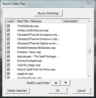
Task: Click the scrollbar down arrow
Action: point(89,76)
